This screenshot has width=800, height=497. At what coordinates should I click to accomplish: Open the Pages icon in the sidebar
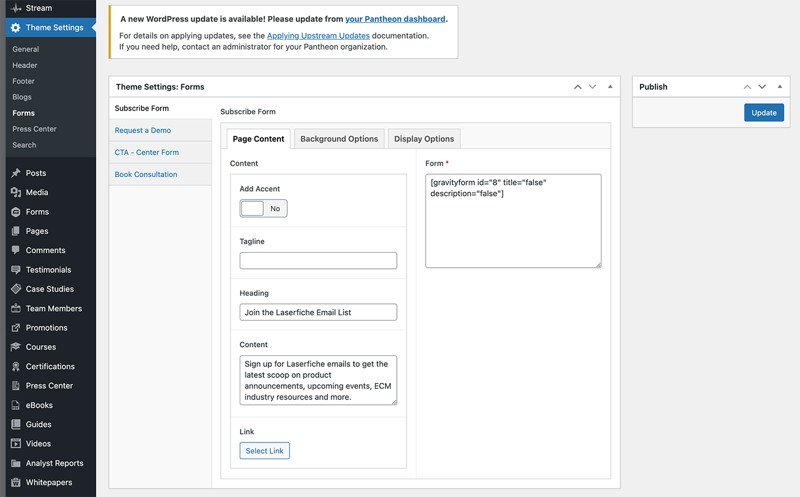point(15,230)
